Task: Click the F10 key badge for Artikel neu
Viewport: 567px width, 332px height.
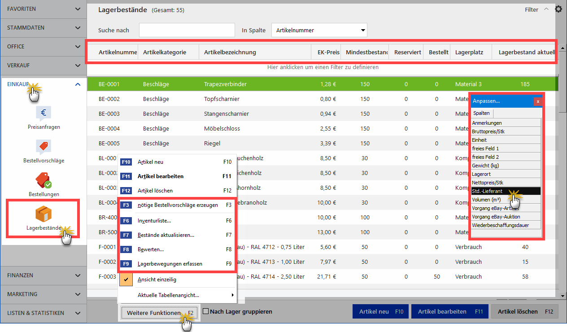Action: pos(126,162)
